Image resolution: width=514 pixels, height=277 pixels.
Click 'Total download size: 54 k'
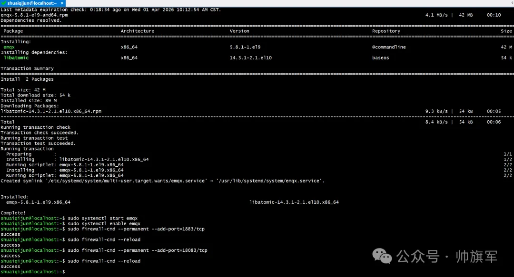click(35, 96)
